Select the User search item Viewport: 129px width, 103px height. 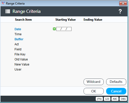tap(18, 70)
